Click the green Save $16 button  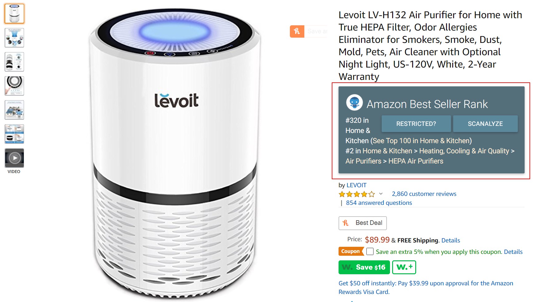364,267
